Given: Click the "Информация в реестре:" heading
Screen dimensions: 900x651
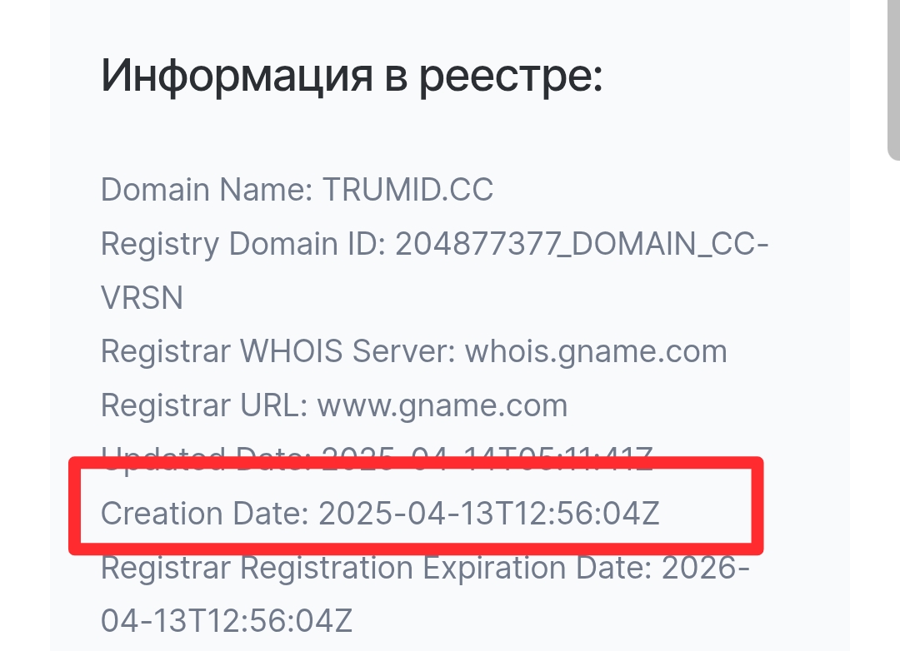Looking at the screenshot, I should pyautogui.click(x=352, y=77).
